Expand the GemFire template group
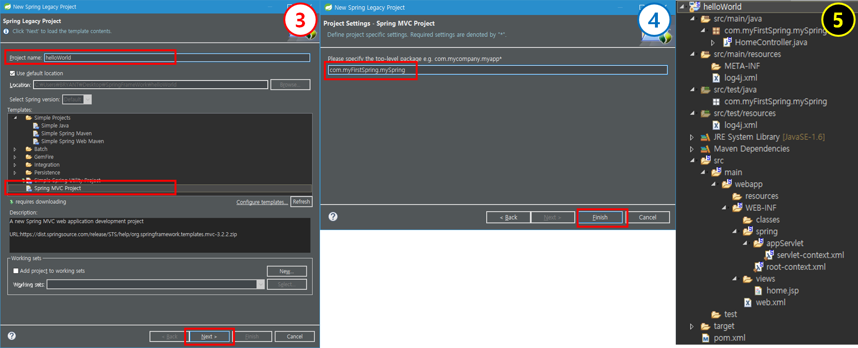 click(15, 157)
